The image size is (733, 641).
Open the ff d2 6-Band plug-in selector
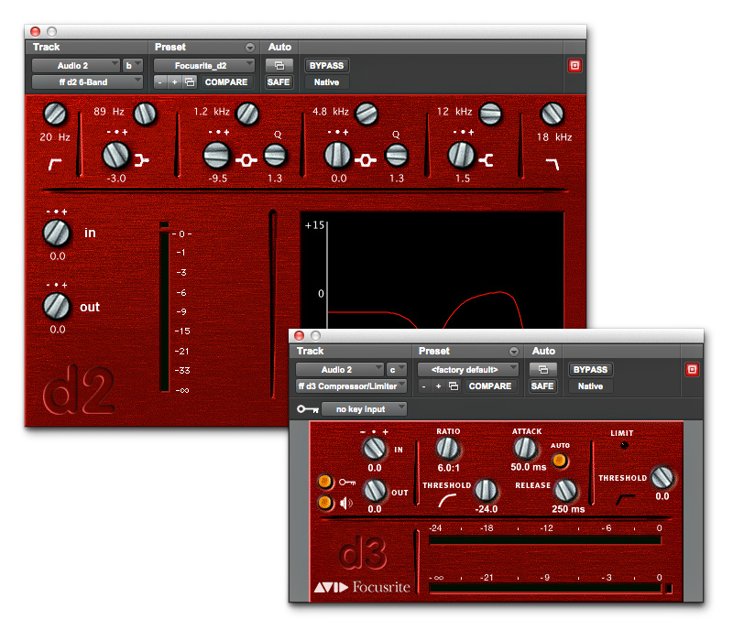(x=87, y=82)
